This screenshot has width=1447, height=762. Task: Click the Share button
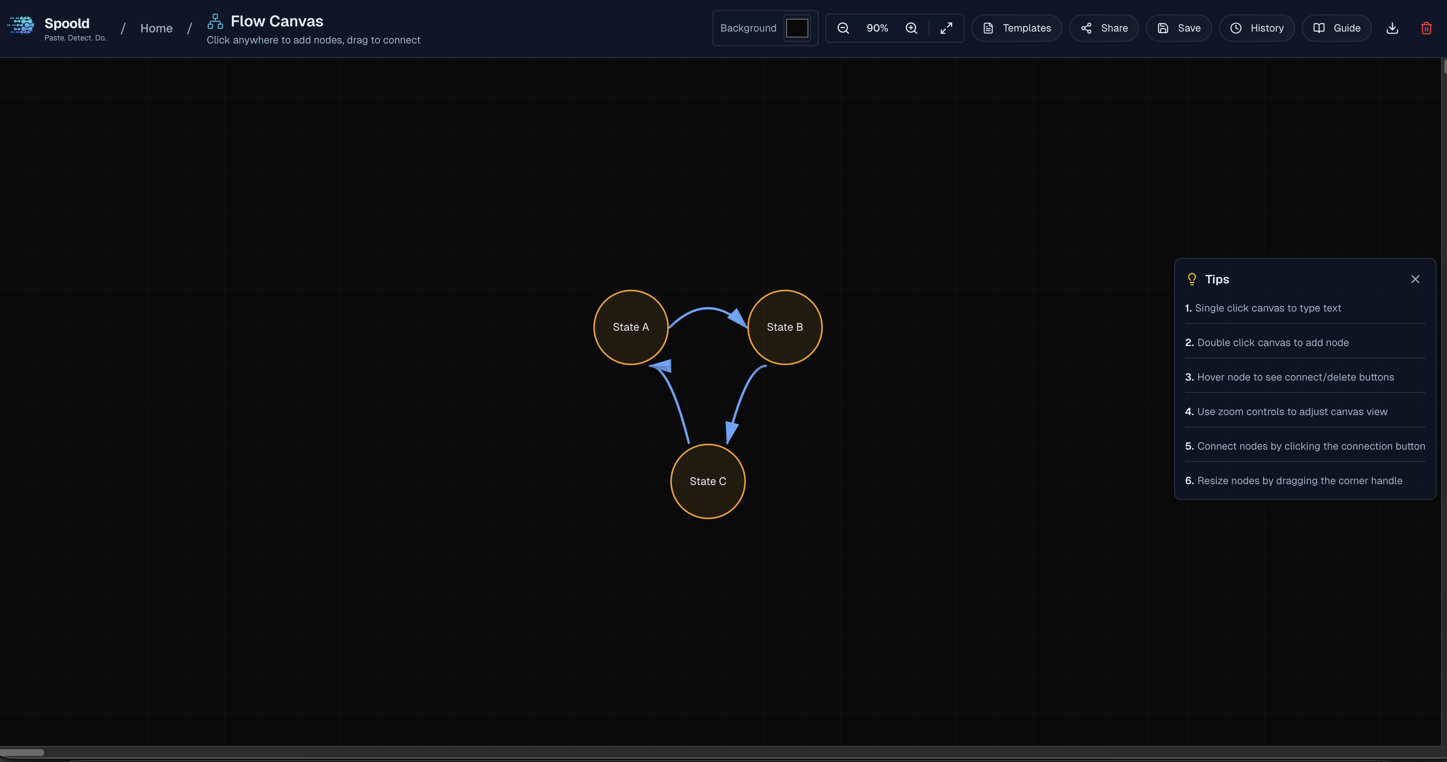[1104, 28]
